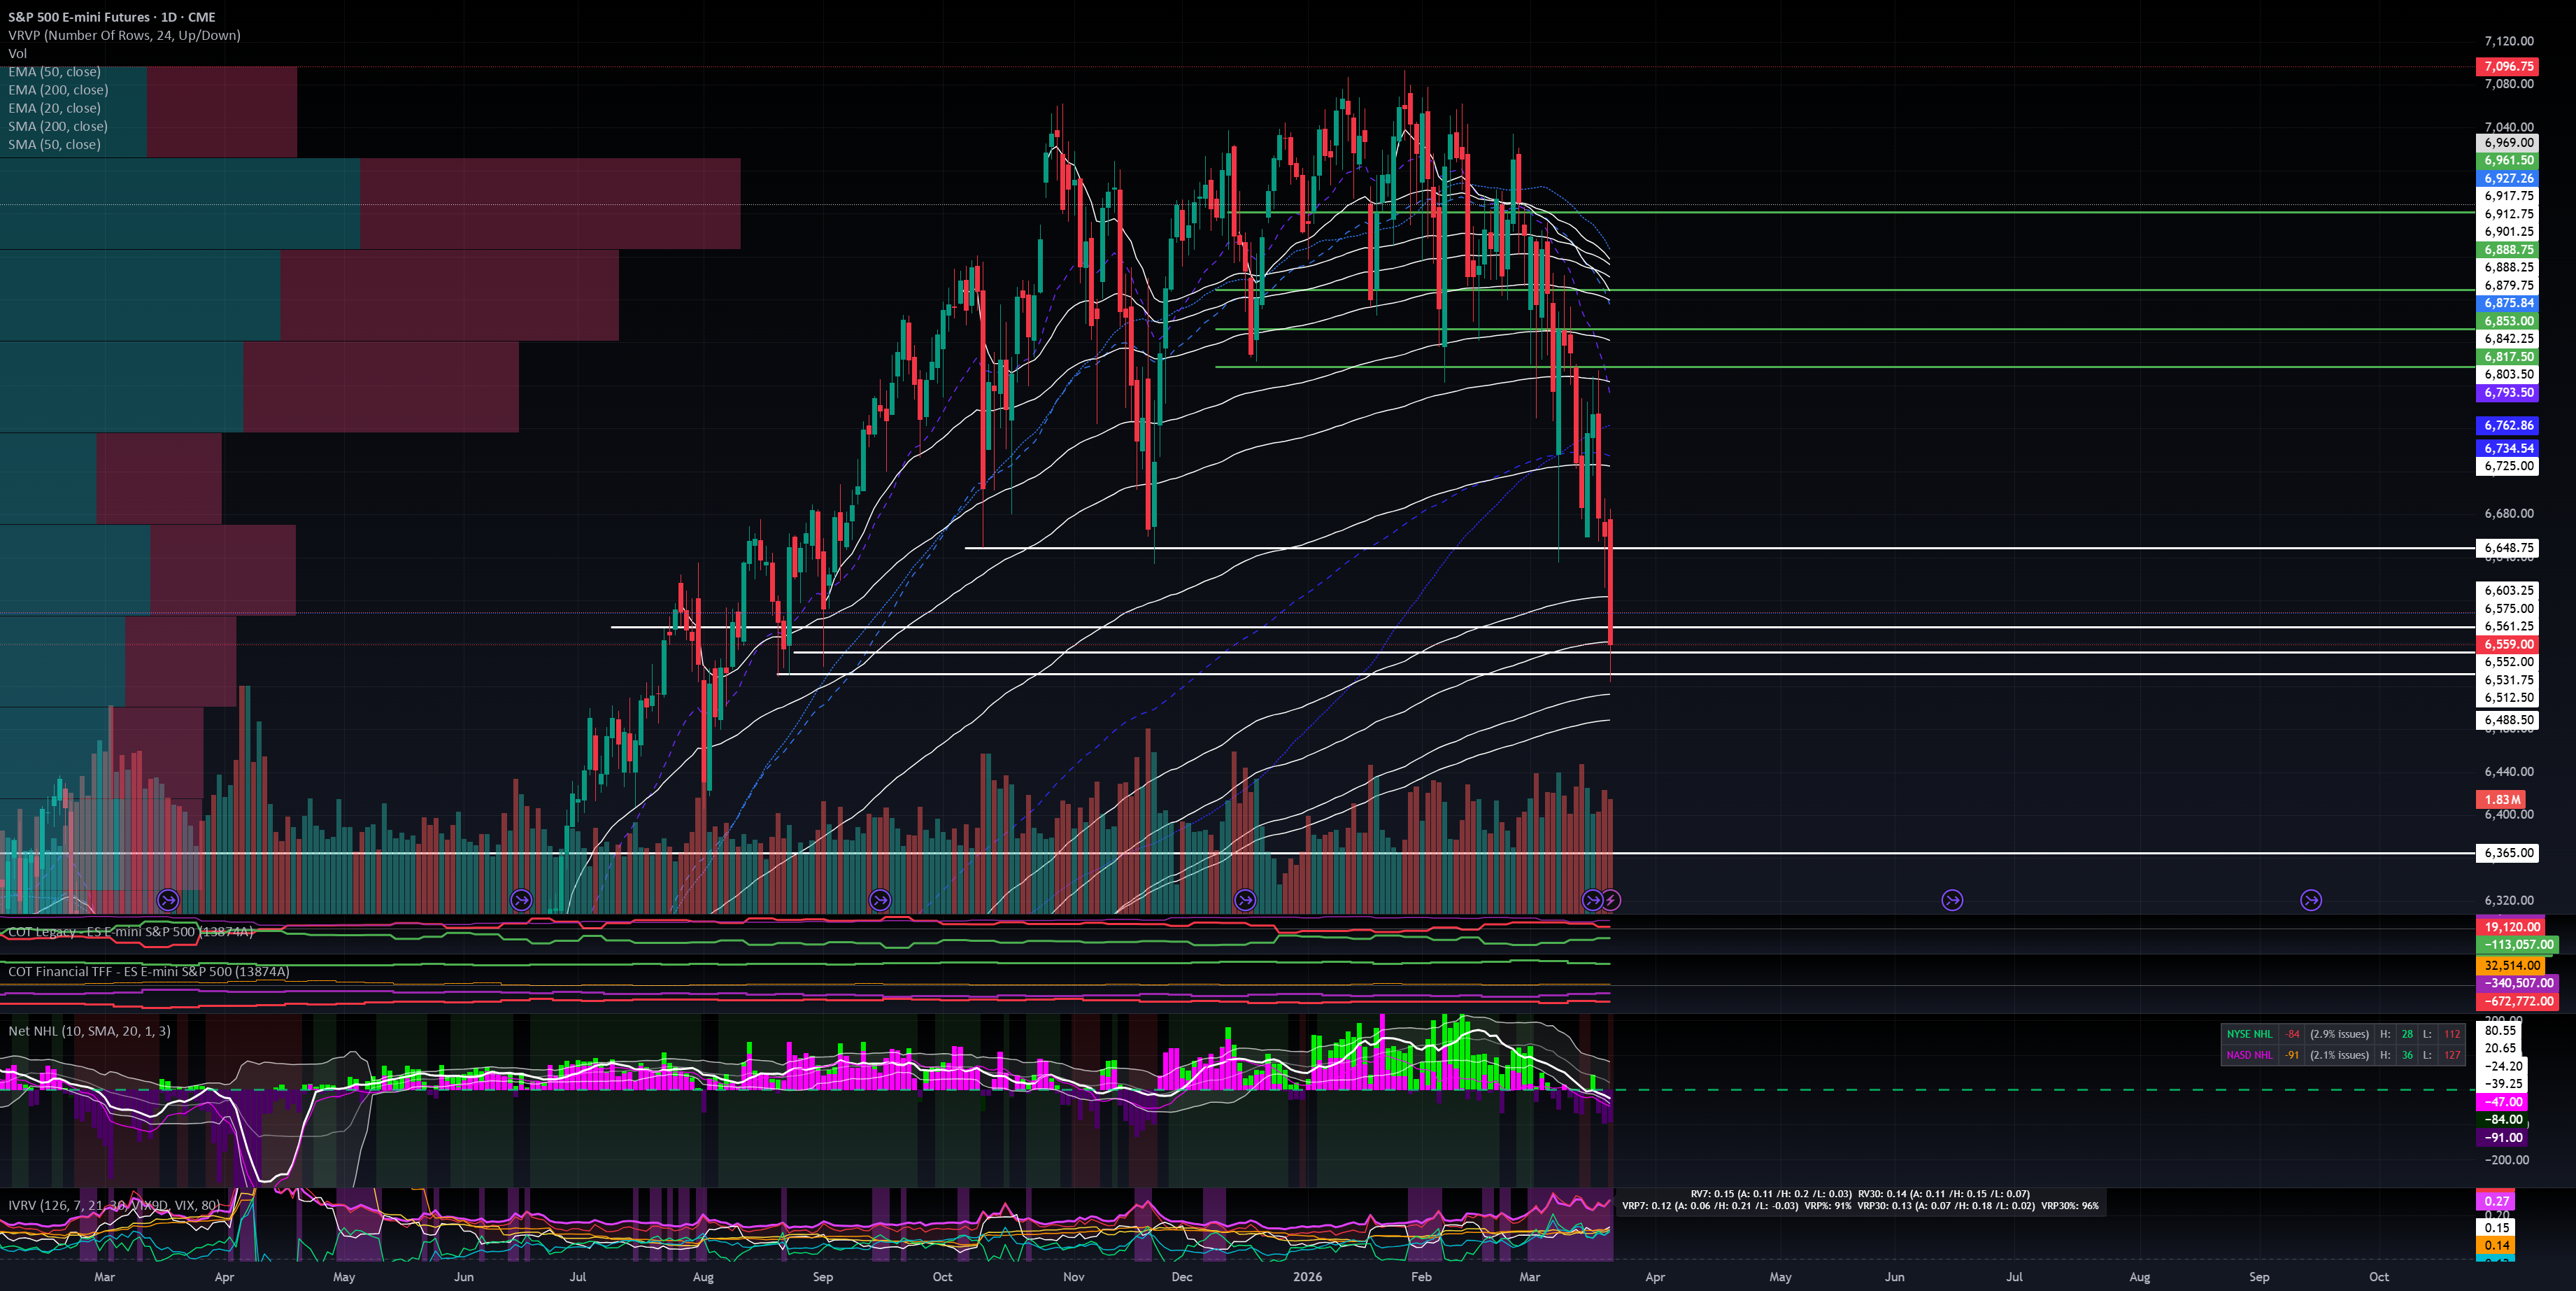The height and width of the screenshot is (1291, 2576).
Task: Click the NYSE NHL cell in the breadth table
Action: [2249, 1033]
